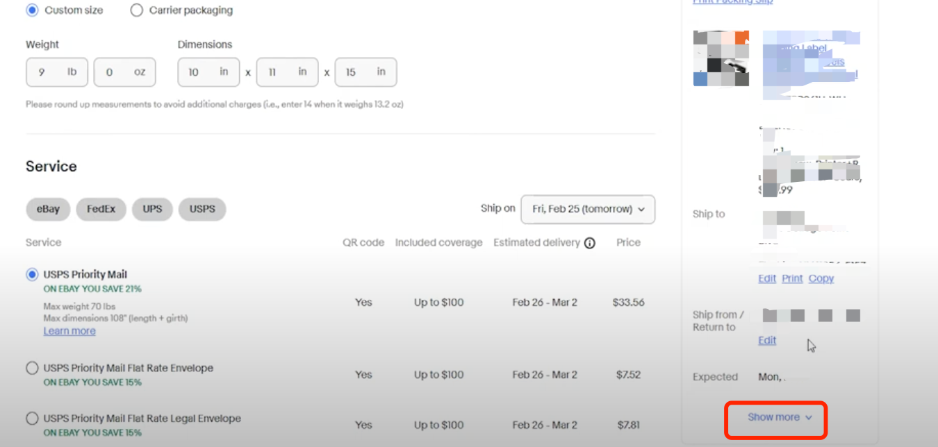938x447 pixels.
Task: Select USPS Priority Mail Flat Rate Legal Envelope
Action: pyautogui.click(x=32, y=419)
